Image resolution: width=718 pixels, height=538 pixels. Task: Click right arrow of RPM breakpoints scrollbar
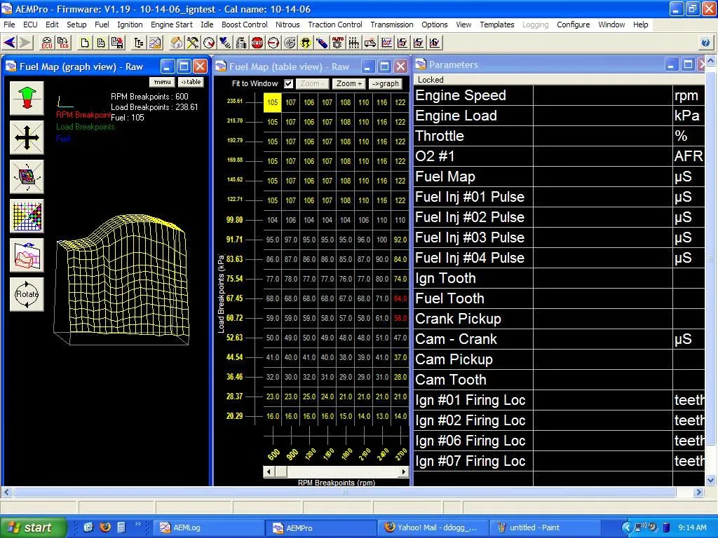pos(402,471)
